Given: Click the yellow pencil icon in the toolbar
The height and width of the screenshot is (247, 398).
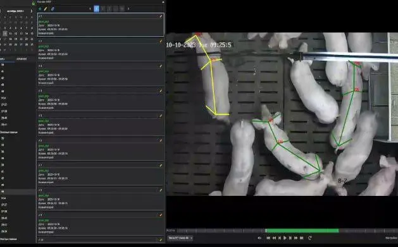Looking at the screenshot, I should coord(46,9).
